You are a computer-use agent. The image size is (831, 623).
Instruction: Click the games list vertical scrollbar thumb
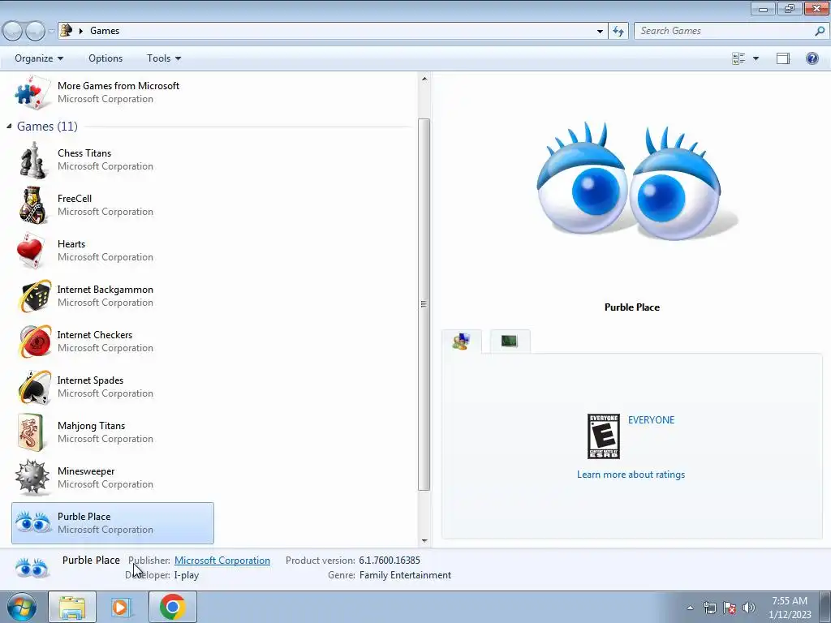(x=424, y=304)
